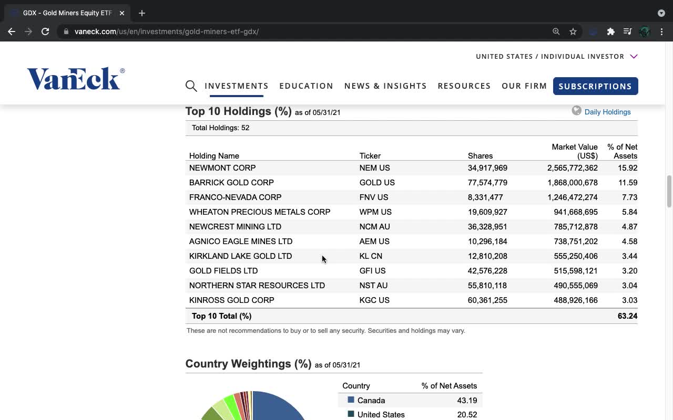
Task: Click GOLD FIELDS LTD holding name
Action: pyautogui.click(x=223, y=271)
